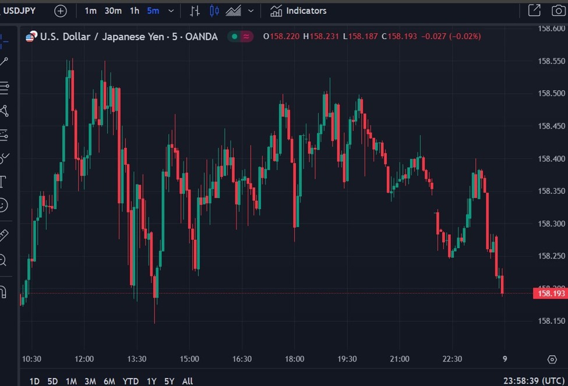This screenshot has height=386, width=568.
Task: Select the YTD date range
Action: [130, 381]
